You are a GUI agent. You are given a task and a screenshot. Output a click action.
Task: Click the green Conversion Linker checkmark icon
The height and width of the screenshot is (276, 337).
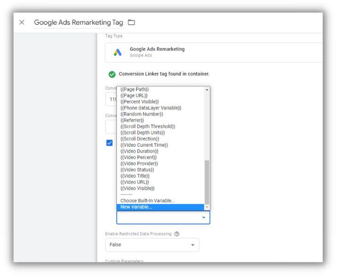112,74
